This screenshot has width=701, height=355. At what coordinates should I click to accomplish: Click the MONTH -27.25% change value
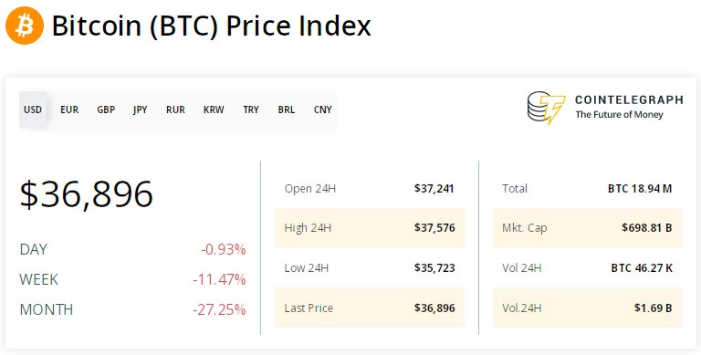click(219, 309)
